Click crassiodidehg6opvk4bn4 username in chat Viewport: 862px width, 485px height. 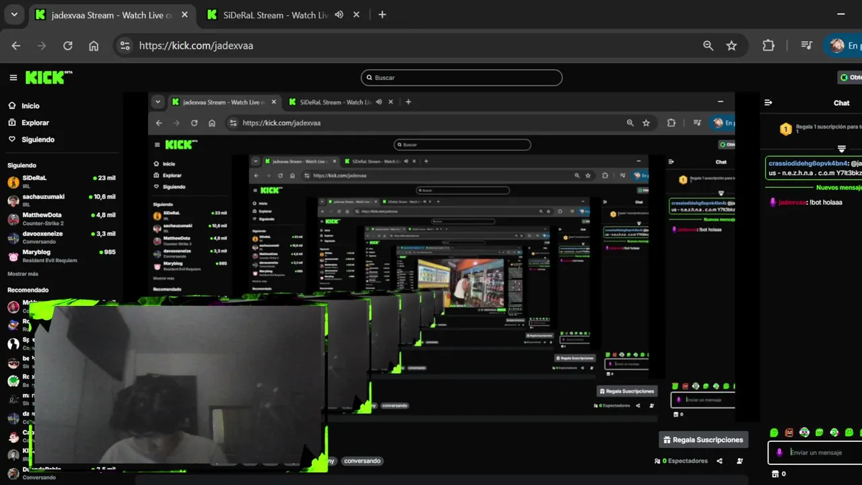[807, 164]
